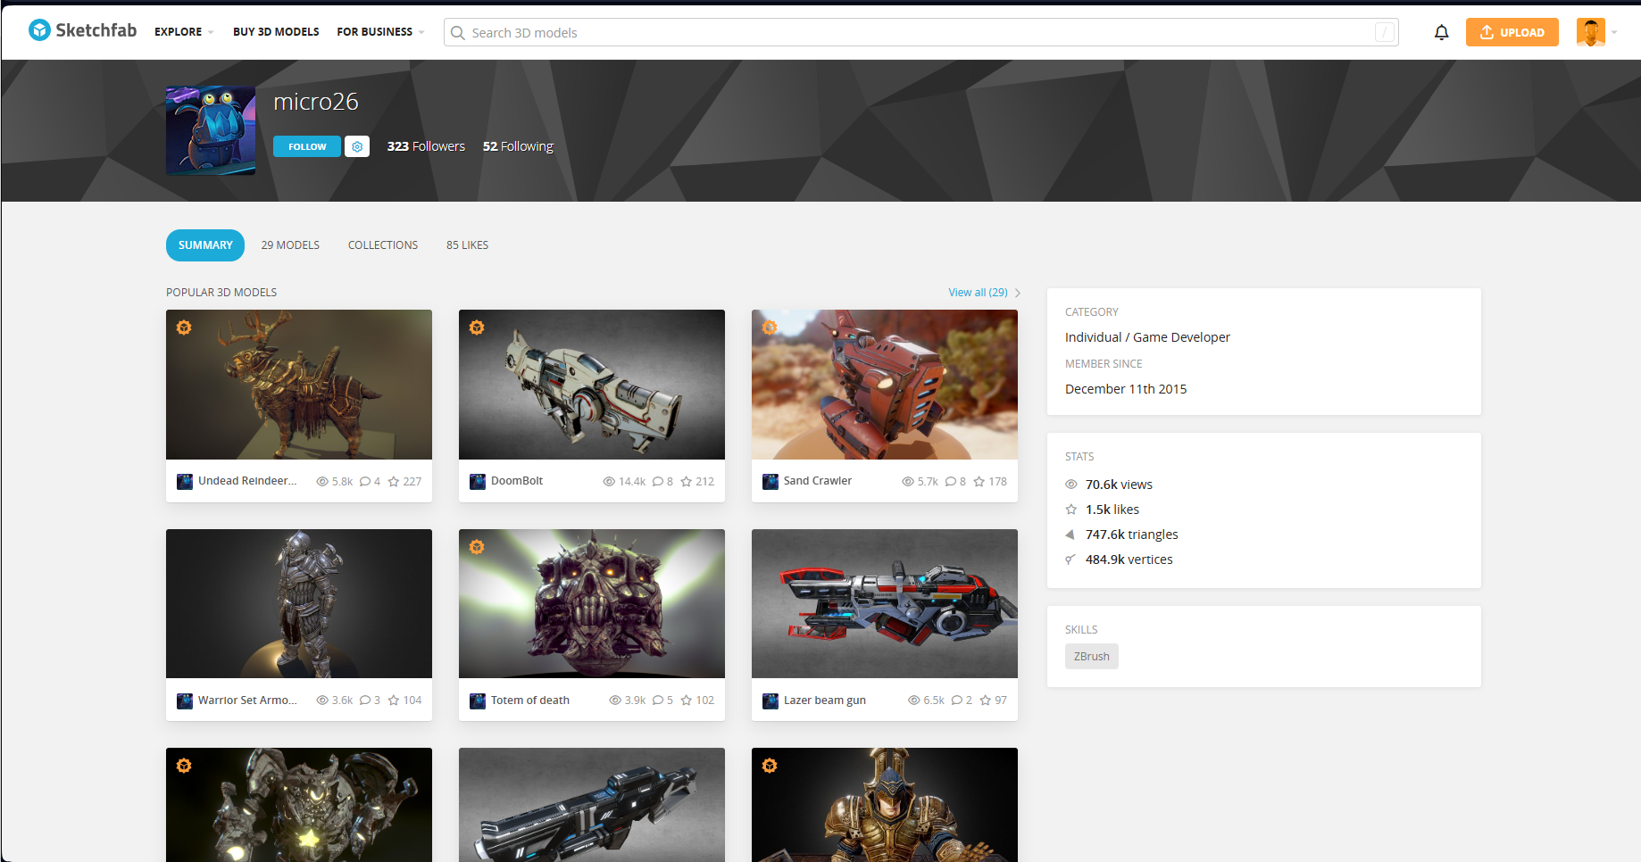The image size is (1641, 862).
Task: Open the DoomBolt gun thumbnail
Action: [x=592, y=385]
